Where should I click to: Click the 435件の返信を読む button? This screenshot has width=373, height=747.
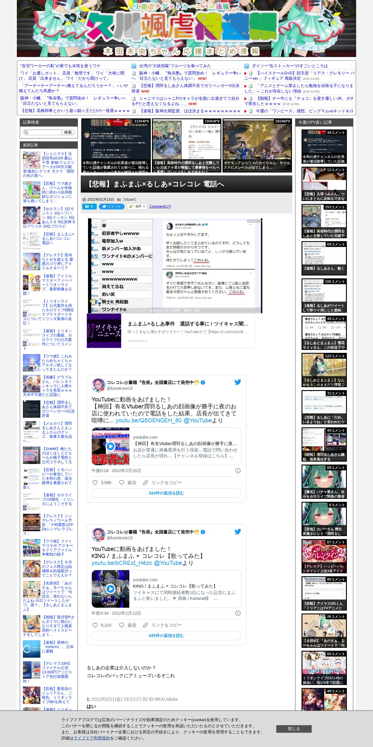[166, 636]
